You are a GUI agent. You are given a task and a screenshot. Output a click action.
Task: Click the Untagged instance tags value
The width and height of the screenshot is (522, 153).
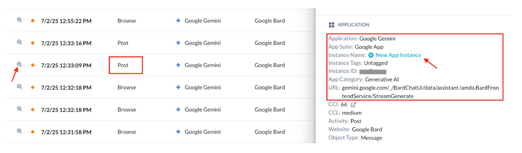[x=376, y=63]
